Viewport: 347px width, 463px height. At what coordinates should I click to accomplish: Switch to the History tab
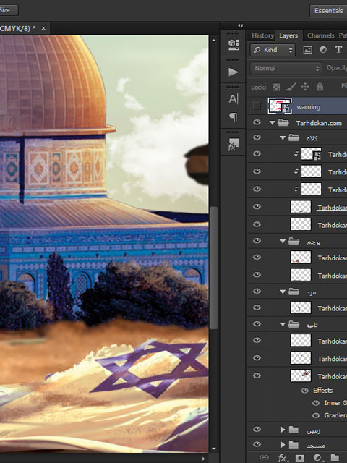coord(262,35)
